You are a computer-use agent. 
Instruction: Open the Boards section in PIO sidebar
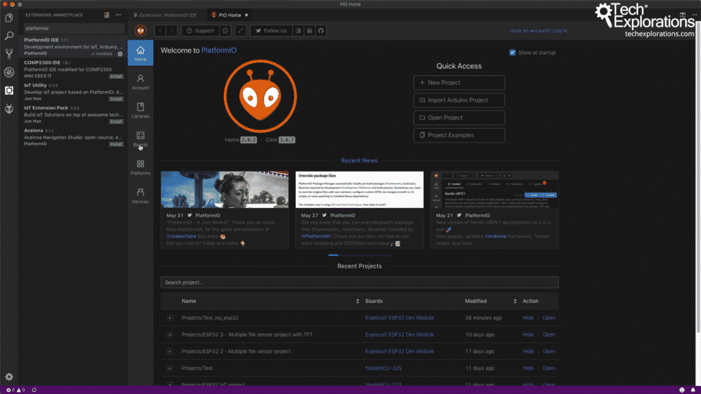140,139
